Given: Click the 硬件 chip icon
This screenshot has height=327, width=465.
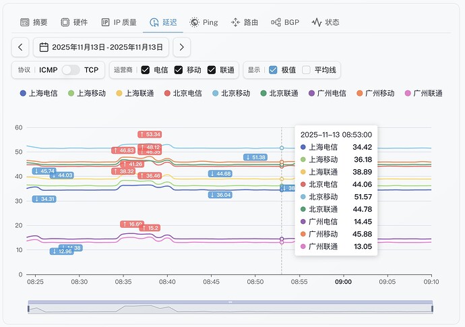Looking at the screenshot, I should pyautogui.click(x=65, y=22).
